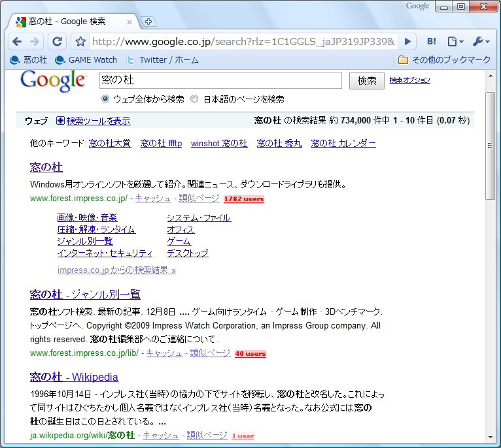The image size is (501, 448).
Task: Open キャッシュ for www.forest.impress.co.jp/lib/
Action: tap(164, 353)
